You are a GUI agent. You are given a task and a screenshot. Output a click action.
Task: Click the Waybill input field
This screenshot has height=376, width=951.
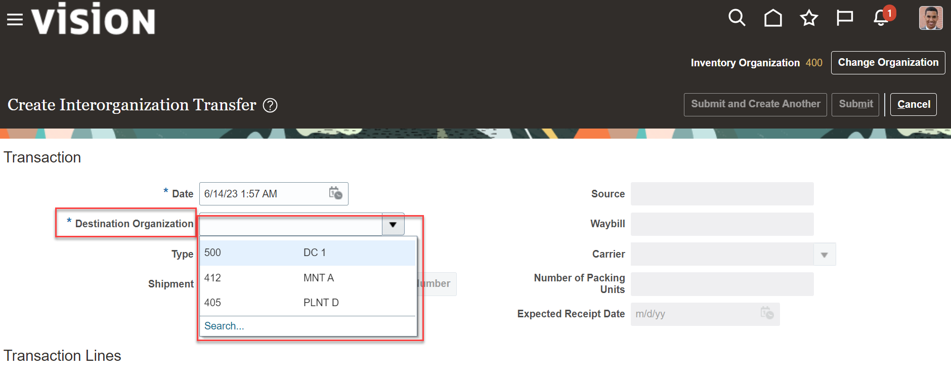(722, 224)
